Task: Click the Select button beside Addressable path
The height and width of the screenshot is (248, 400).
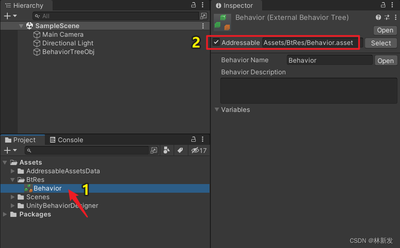Action: [381, 43]
